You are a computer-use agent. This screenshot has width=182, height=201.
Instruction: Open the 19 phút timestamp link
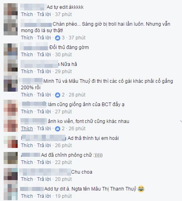point(63,196)
